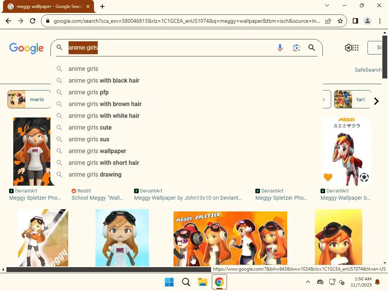Select suggestion "anime girls with brown hair"

(186, 104)
